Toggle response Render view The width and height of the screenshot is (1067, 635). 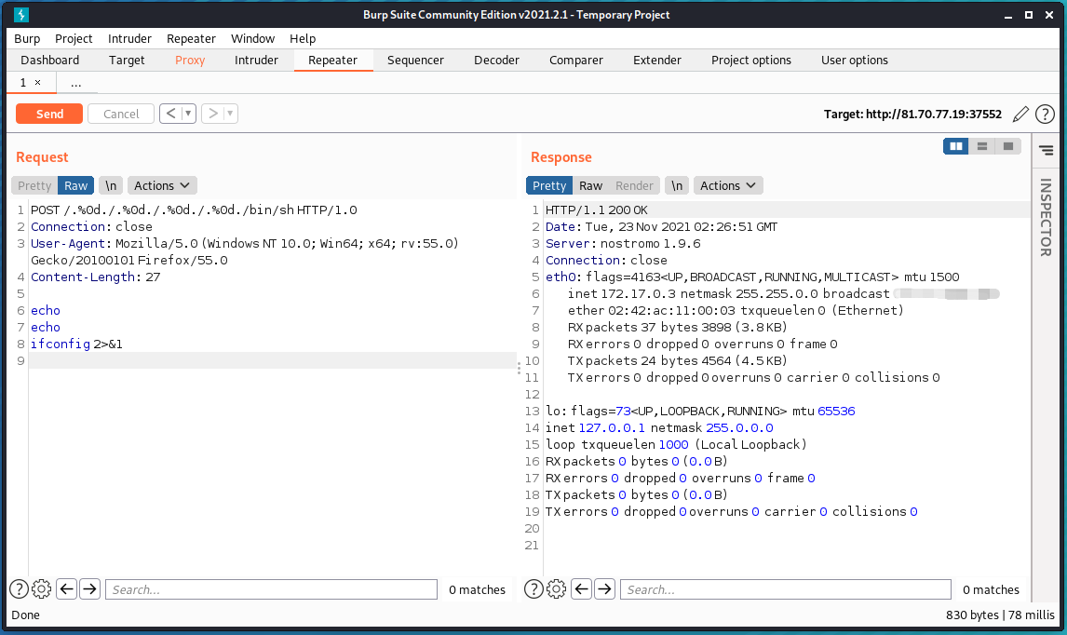pos(634,186)
